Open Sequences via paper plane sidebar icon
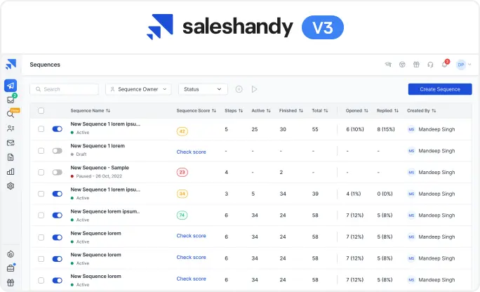480x292 pixels. click(x=11, y=86)
